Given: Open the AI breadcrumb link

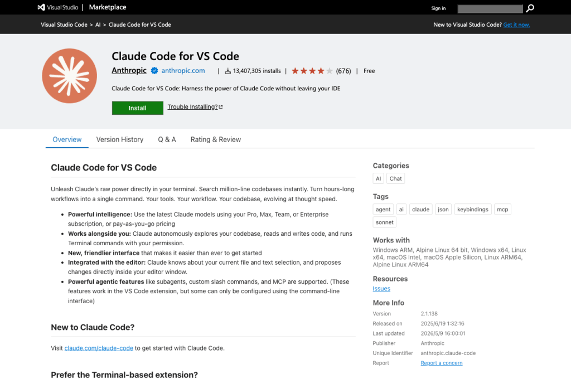Looking at the screenshot, I should point(98,25).
